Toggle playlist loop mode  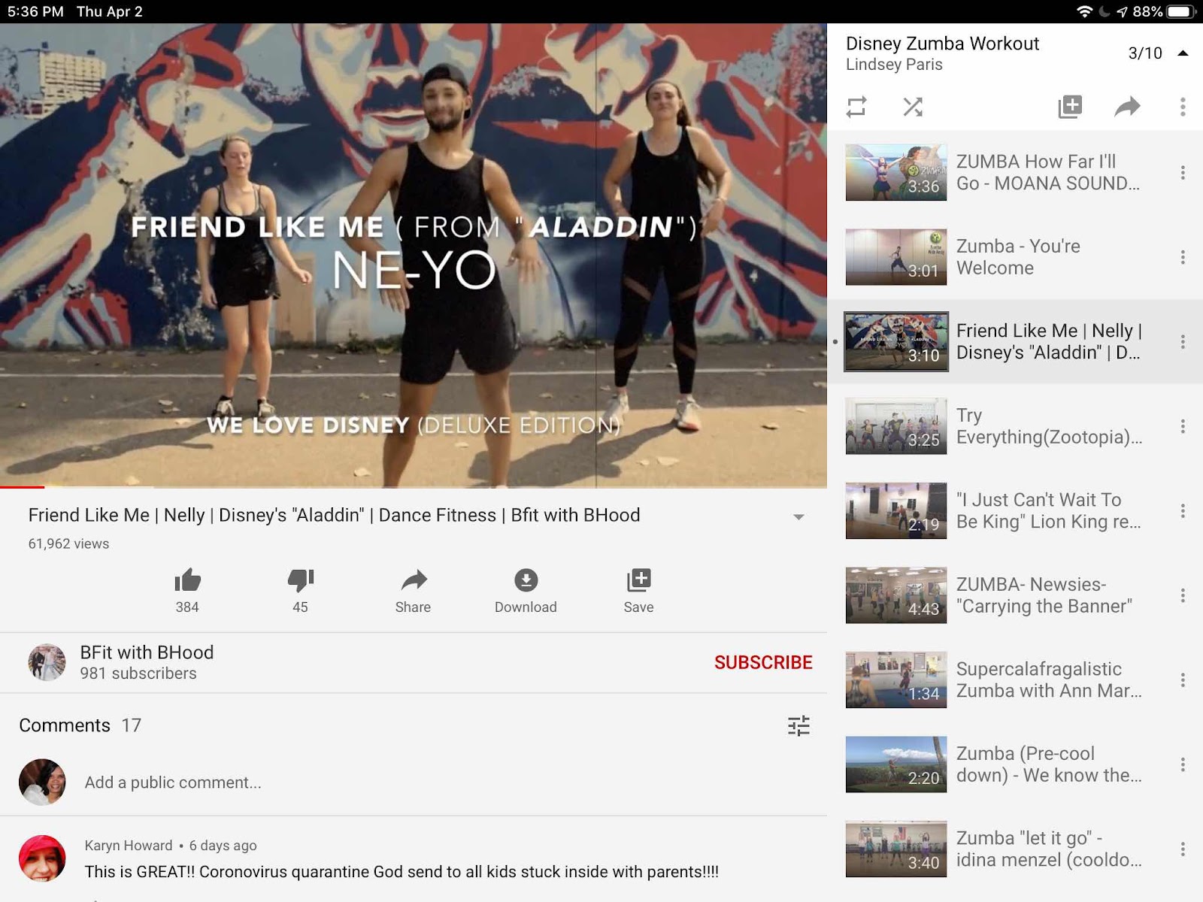tap(856, 107)
